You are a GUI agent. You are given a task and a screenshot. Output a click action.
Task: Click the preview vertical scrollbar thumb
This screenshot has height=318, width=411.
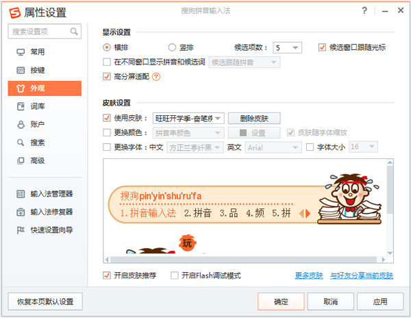(390, 189)
